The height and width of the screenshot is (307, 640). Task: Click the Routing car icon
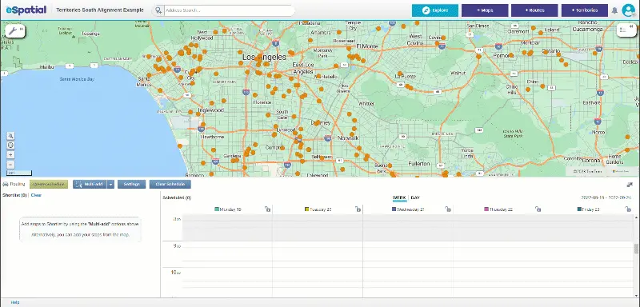point(6,185)
